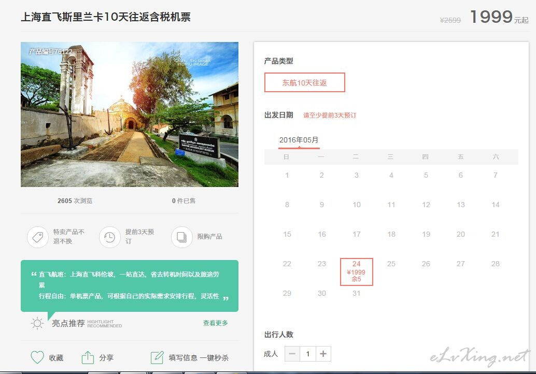Click calendar date 7
Image resolution: width=536 pixels, height=374 pixels.
point(496,175)
